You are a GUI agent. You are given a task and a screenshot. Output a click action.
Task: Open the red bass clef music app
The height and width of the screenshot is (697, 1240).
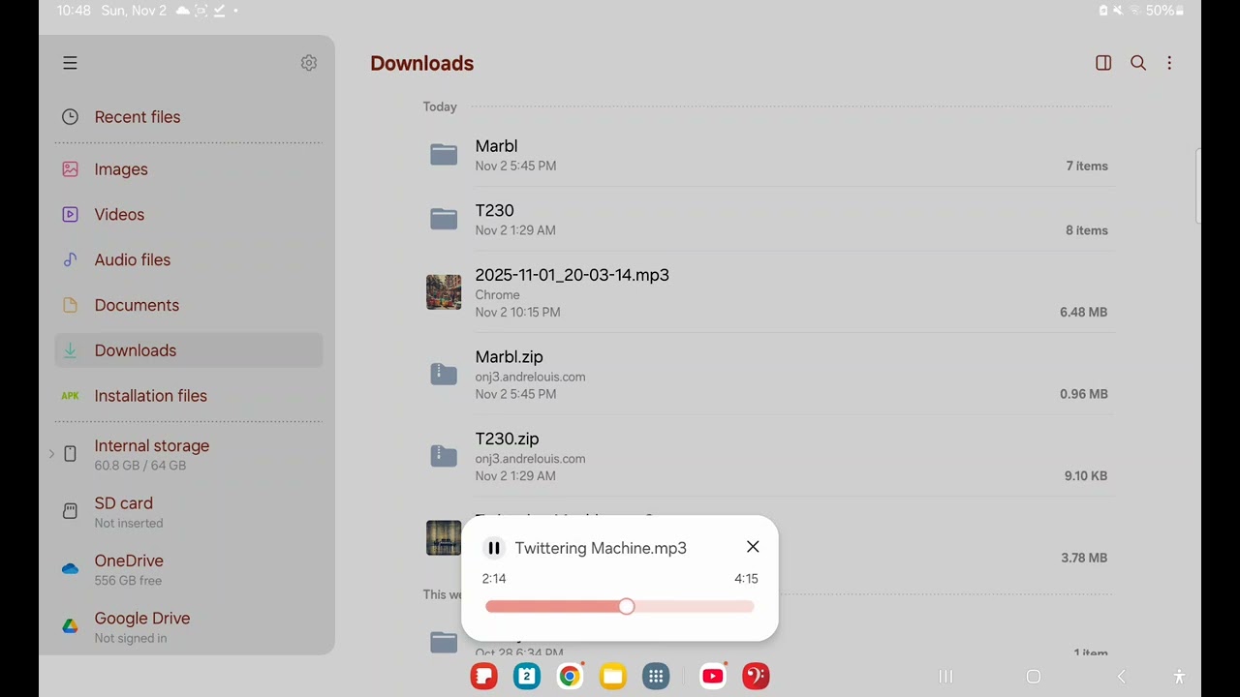coord(756,677)
